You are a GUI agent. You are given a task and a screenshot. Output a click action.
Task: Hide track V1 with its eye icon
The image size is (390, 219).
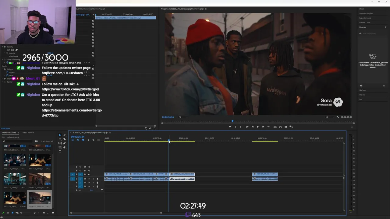tap(89, 175)
